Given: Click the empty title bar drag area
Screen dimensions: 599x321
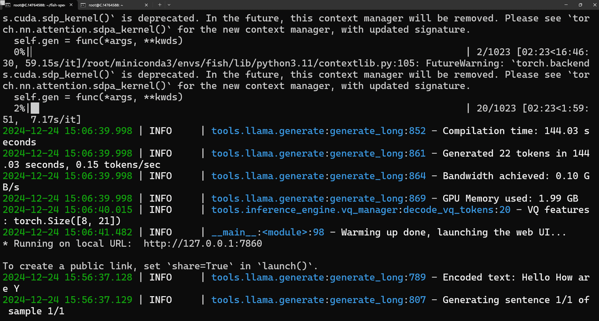Looking at the screenshot, I should (x=363, y=5).
